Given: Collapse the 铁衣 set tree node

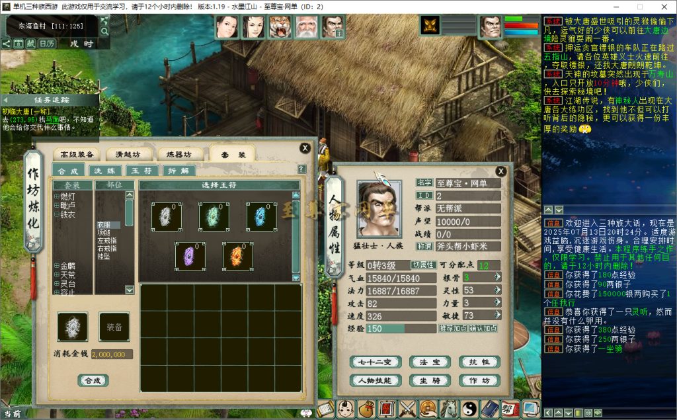Looking at the screenshot, I should click(x=57, y=215).
